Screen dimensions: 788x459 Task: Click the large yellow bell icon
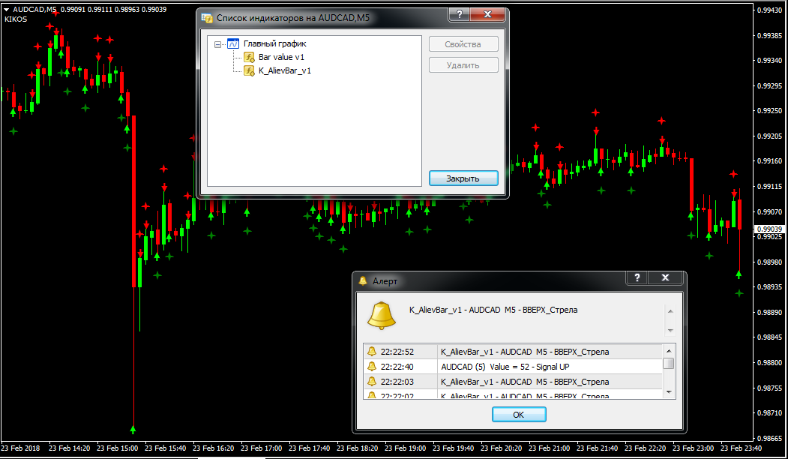381,315
